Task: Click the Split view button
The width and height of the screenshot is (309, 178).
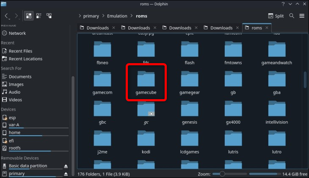Action: (276, 16)
